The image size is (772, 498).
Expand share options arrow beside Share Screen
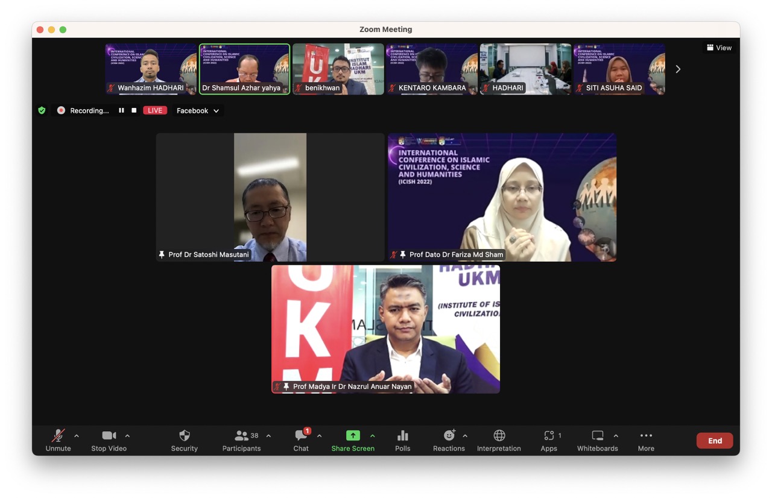point(372,436)
